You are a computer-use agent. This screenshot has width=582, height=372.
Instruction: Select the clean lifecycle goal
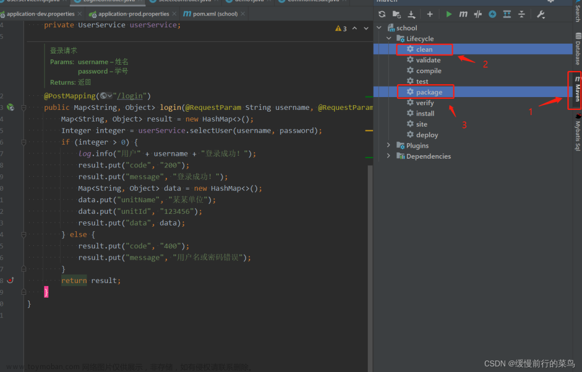[x=424, y=49]
